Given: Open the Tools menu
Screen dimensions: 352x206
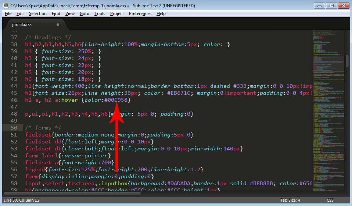Looking at the screenshot, I should coord(100,14).
